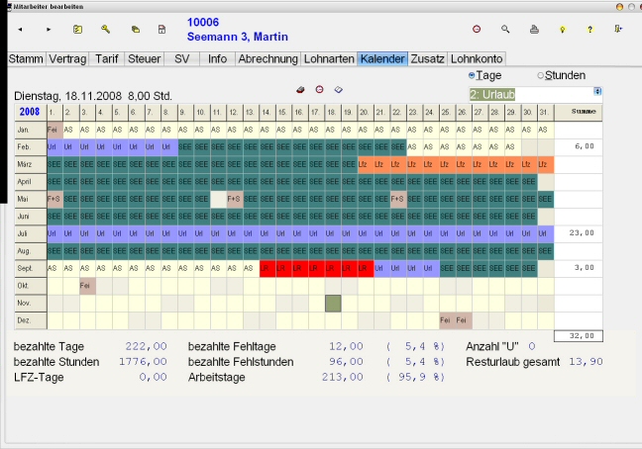
Task: Click the 2008 year header cell
Action: (31, 112)
